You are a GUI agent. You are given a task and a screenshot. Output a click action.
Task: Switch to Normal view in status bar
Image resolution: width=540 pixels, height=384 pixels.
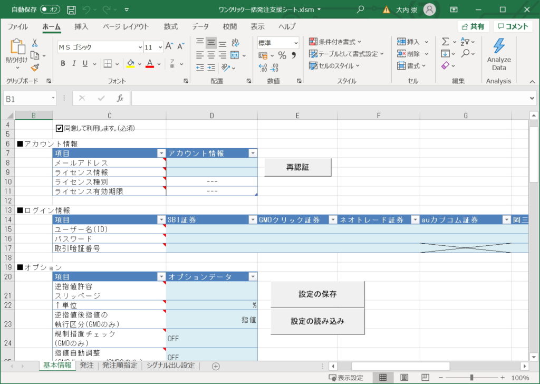(383, 378)
